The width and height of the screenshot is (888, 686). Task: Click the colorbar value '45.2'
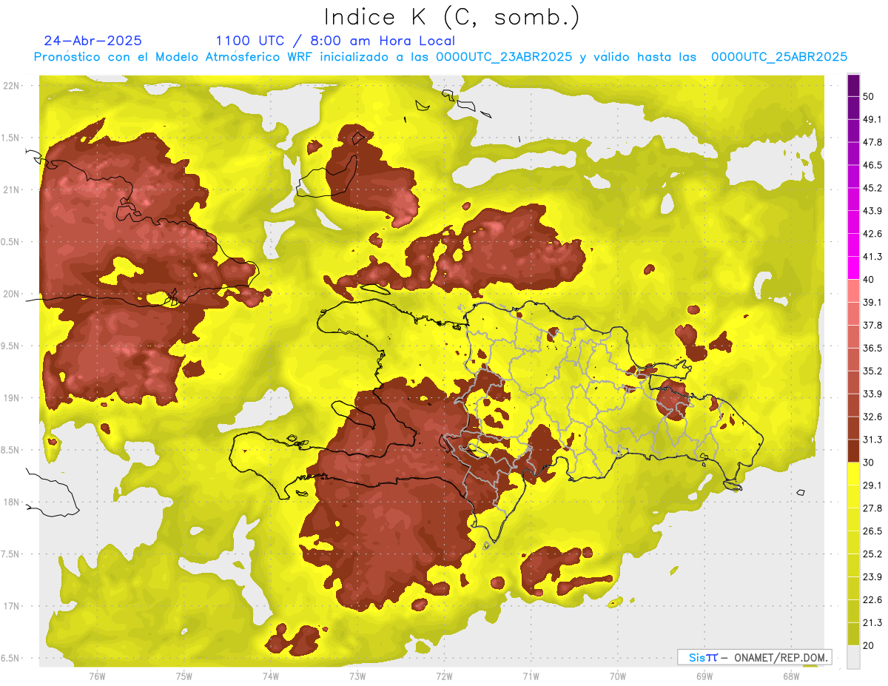[872, 188]
